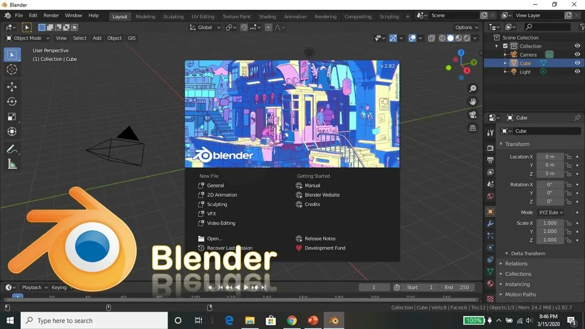Viewport: 585px width, 329px height.
Task: Switch to Wireframe viewport shading
Action: coord(442,38)
